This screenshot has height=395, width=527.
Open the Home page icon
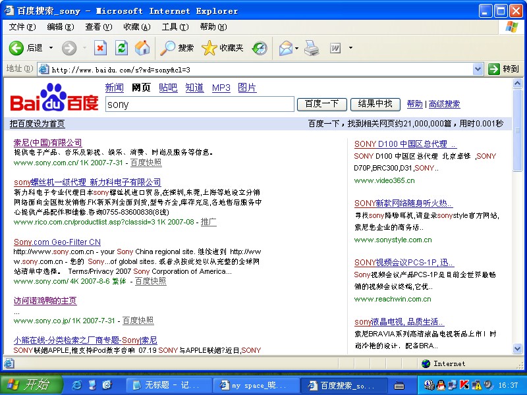pyautogui.click(x=142, y=48)
